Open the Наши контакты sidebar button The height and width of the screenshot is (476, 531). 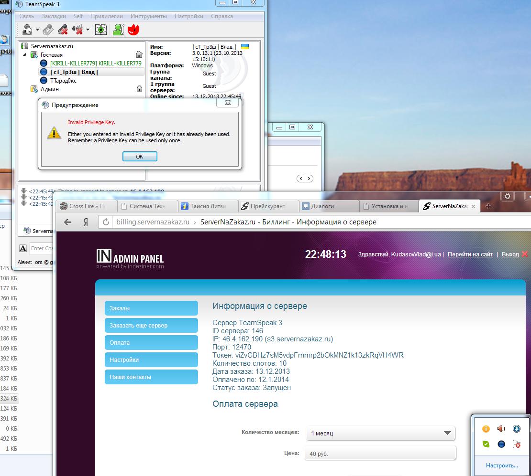pos(151,377)
